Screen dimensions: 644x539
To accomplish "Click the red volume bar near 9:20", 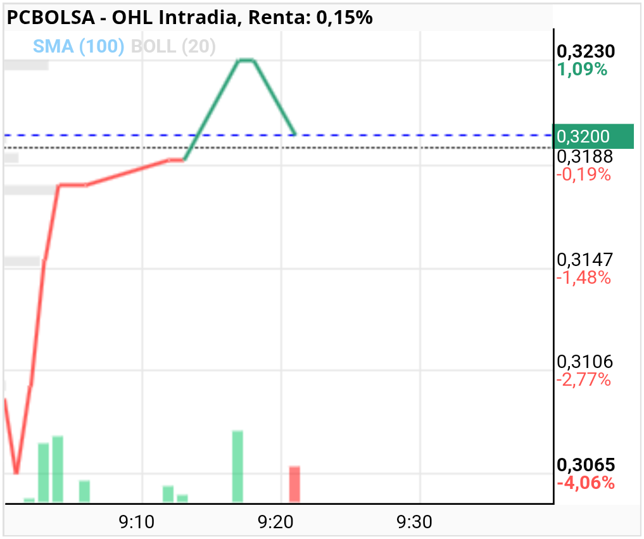I will click(x=294, y=484).
